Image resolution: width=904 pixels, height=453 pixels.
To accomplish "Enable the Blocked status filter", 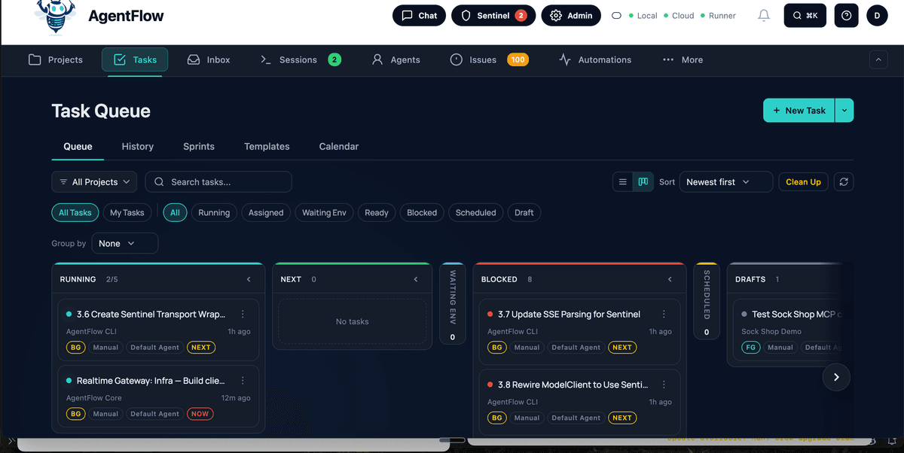I will click(421, 212).
